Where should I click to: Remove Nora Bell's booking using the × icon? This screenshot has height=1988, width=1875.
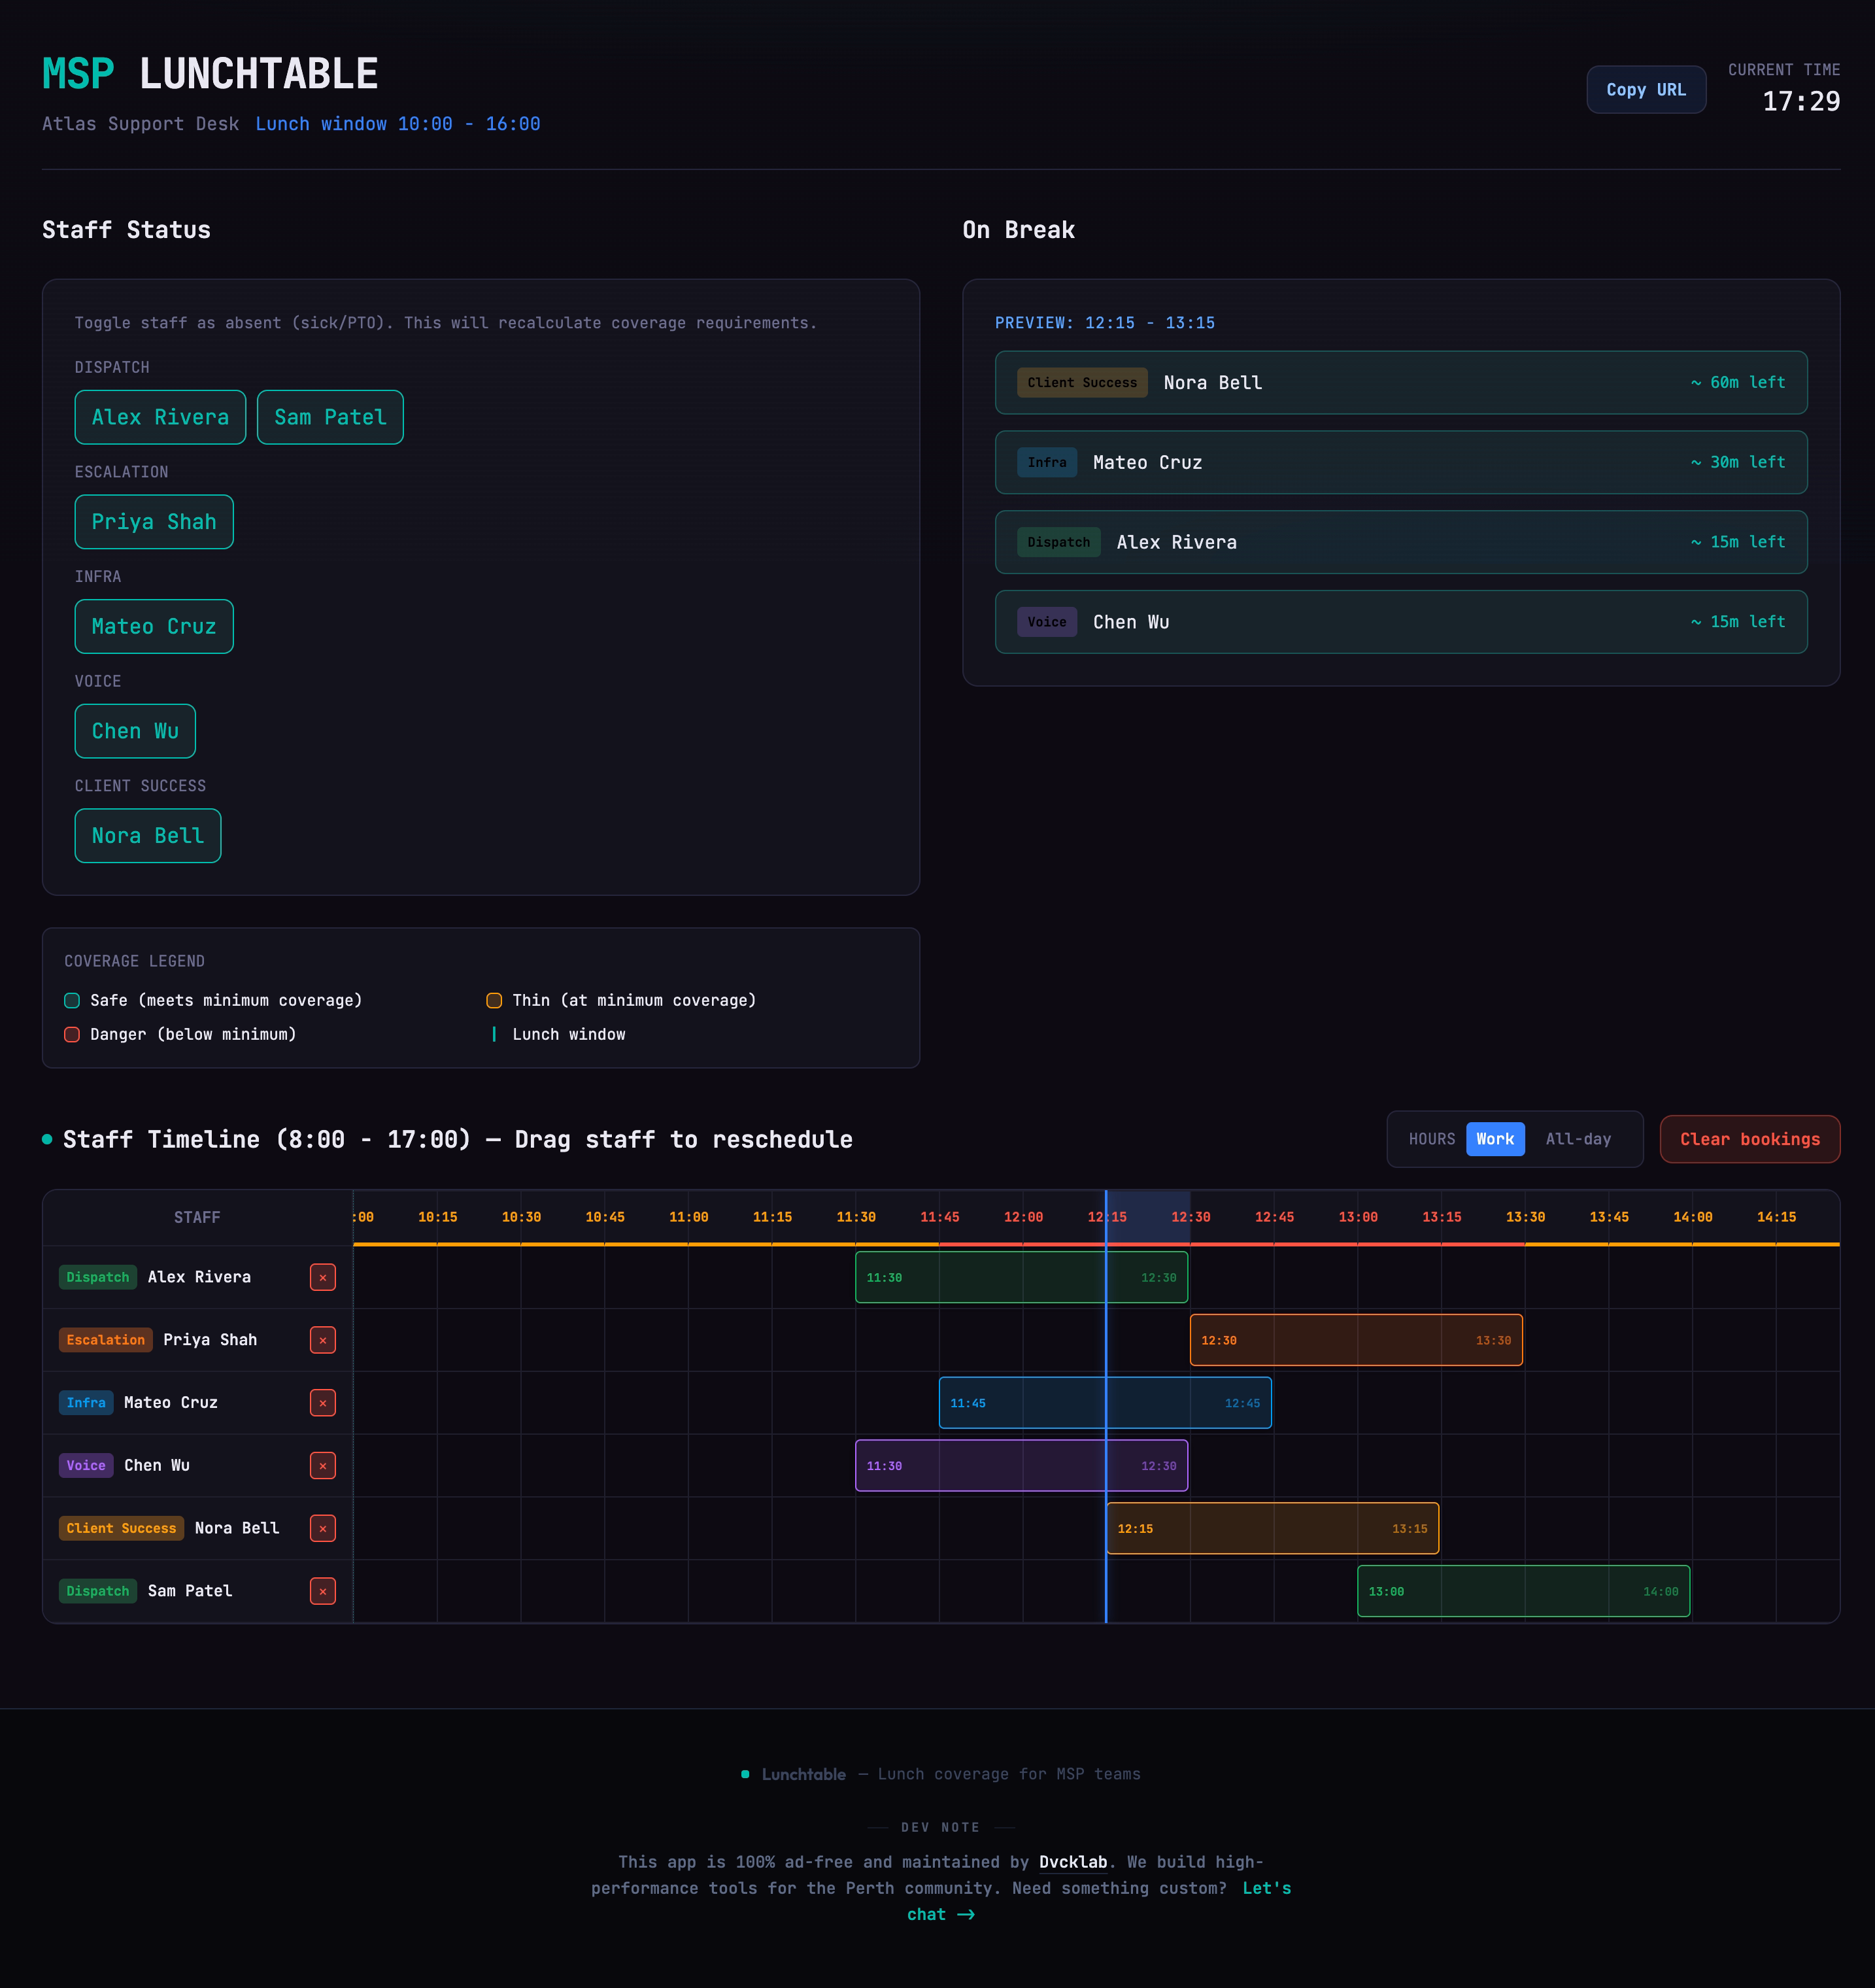tap(322, 1528)
